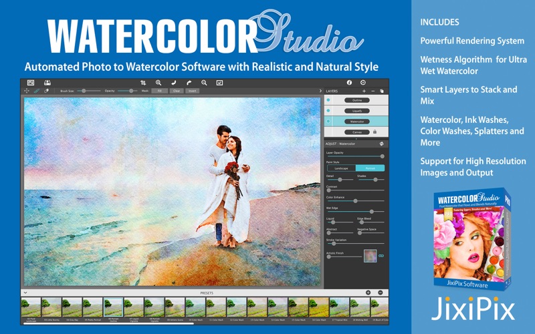Collapse the right side panel arrow
The width and height of the screenshot is (535, 334).
320,90
